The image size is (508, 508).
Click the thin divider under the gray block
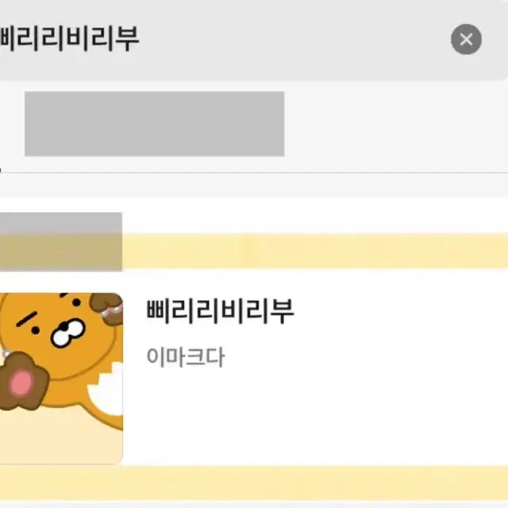(254, 173)
